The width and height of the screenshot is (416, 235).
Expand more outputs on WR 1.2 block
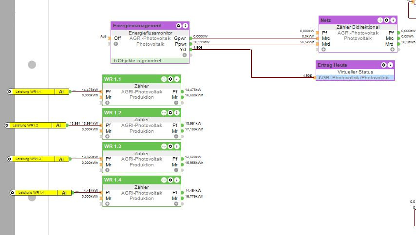click(176, 136)
